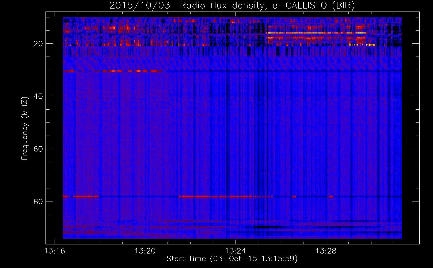Click the (BIR) station code in the title
Image resolution: width=433 pixels, height=268 pixels.
click(x=343, y=5)
